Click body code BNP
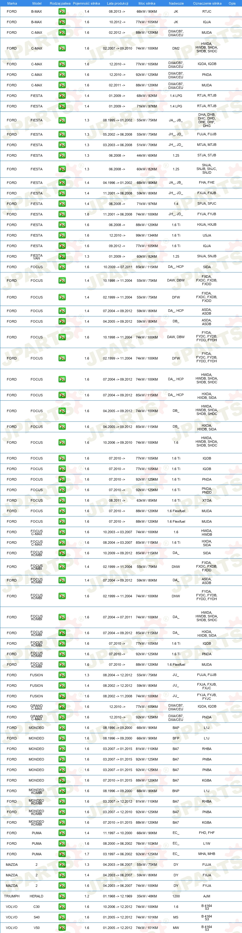 [x=176, y=791]
